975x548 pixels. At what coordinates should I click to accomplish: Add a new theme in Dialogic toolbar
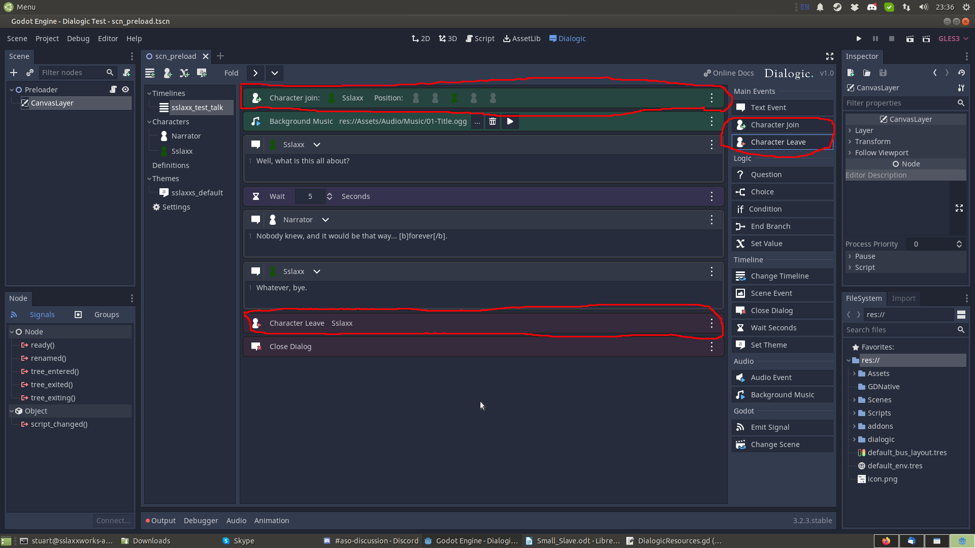[202, 73]
